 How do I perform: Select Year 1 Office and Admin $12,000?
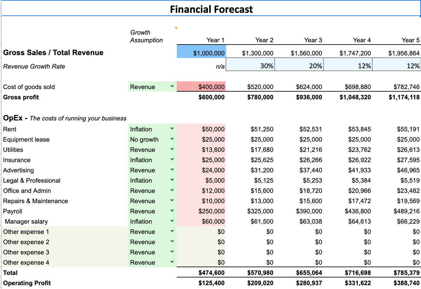pos(201,191)
